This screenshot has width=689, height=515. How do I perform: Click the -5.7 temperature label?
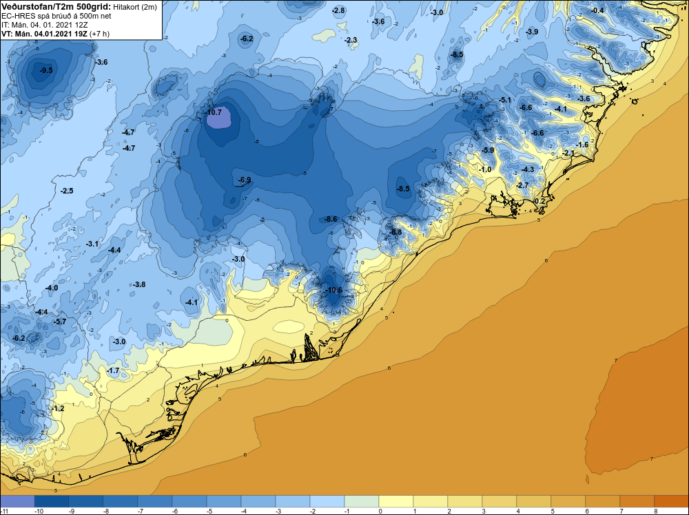click(60, 322)
